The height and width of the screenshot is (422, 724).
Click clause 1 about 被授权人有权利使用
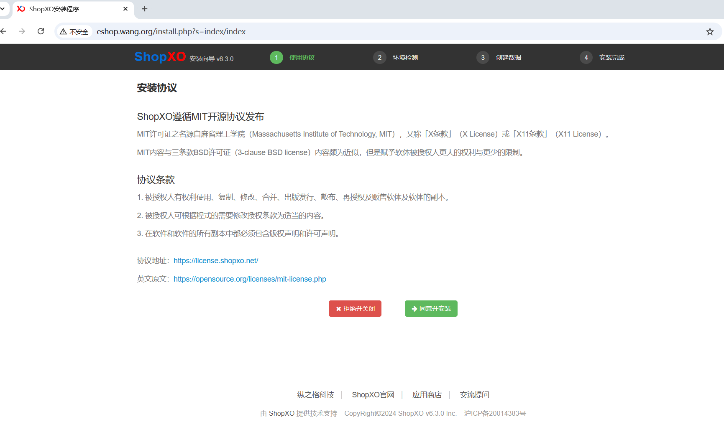pyautogui.click(x=294, y=197)
